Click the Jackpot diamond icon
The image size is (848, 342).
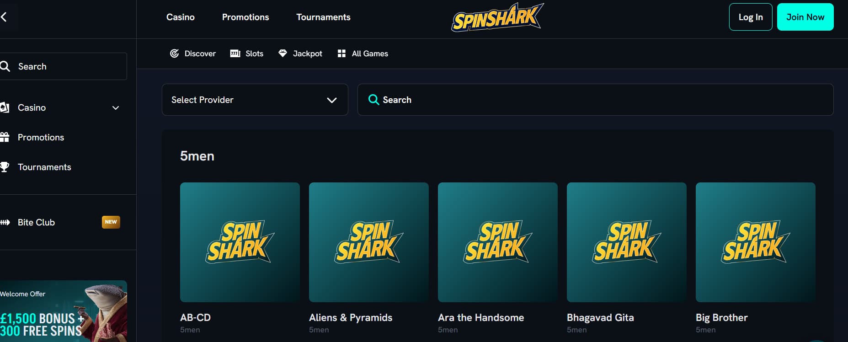pos(283,53)
